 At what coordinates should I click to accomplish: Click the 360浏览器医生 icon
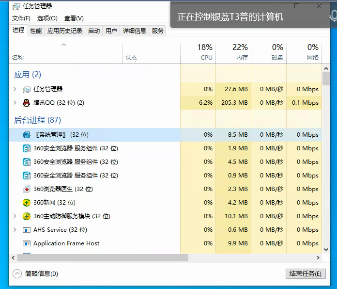27,189
